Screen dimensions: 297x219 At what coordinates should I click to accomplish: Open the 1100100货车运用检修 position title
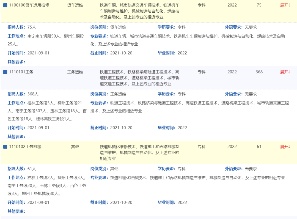29,5
